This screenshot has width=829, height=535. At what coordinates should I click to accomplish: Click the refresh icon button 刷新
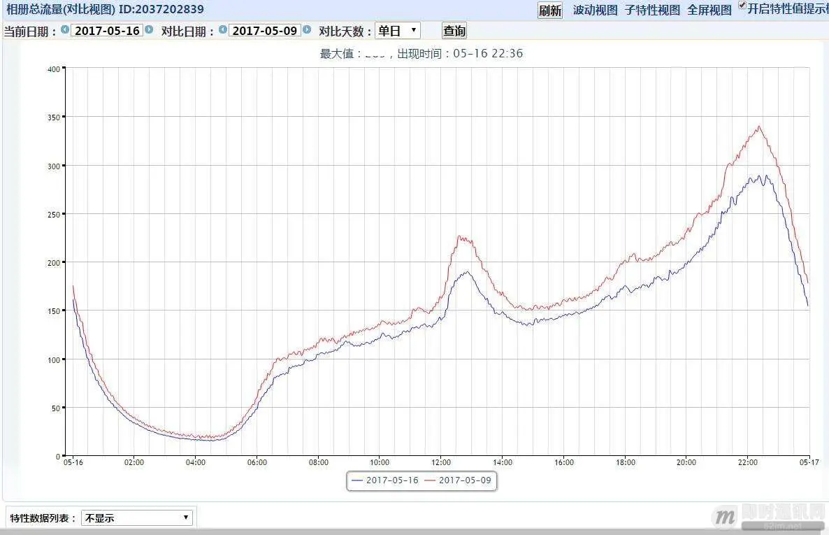pos(550,10)
